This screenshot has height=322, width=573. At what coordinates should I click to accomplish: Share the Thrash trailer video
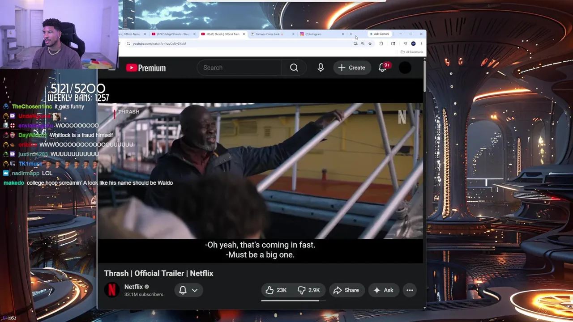[346, 290]
